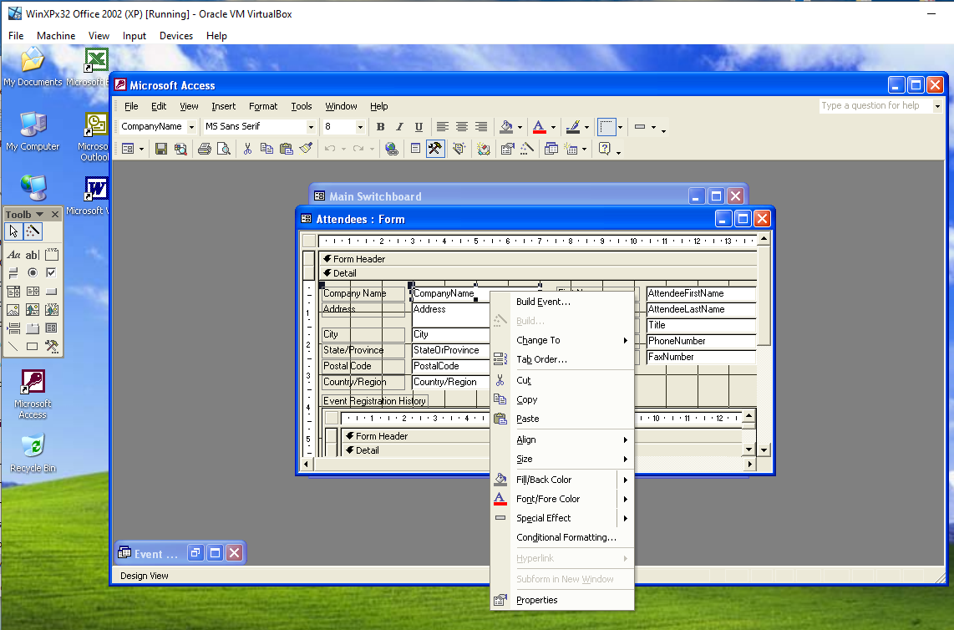The width and height of the screenshot is (954, 630).
Task: Open the Properties toolbar icon
Action: [507, 149]
